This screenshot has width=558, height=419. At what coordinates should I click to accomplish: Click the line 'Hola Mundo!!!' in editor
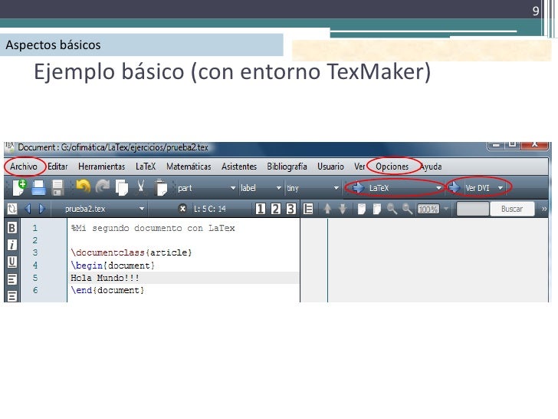(104, 278)
